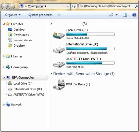
Task: Collapse Devices with Removable Storage group
Action: tap(51, 74)
